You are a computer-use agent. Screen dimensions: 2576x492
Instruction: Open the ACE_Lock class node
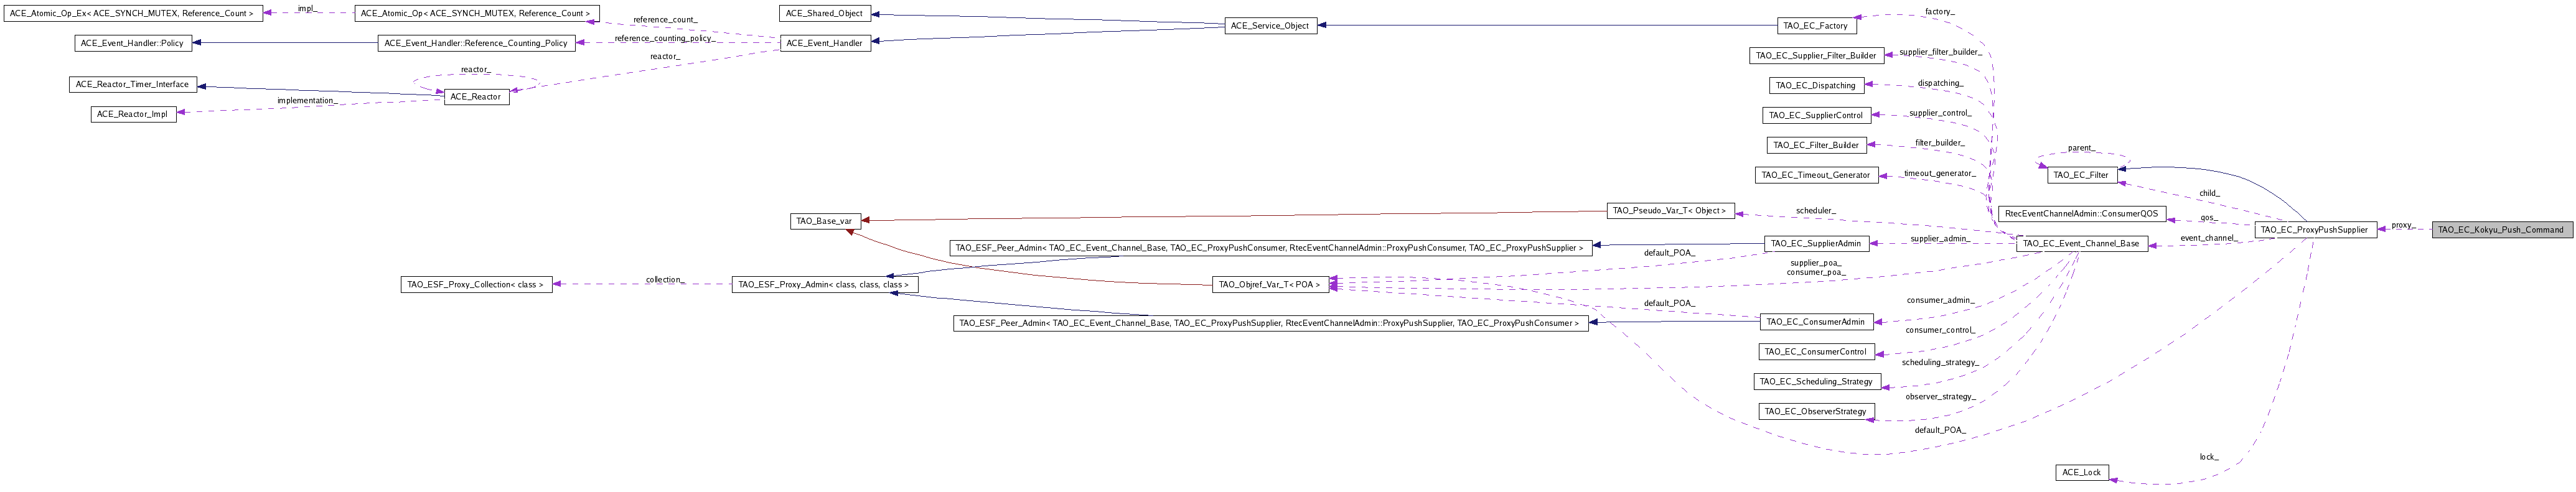(2081, 472)
